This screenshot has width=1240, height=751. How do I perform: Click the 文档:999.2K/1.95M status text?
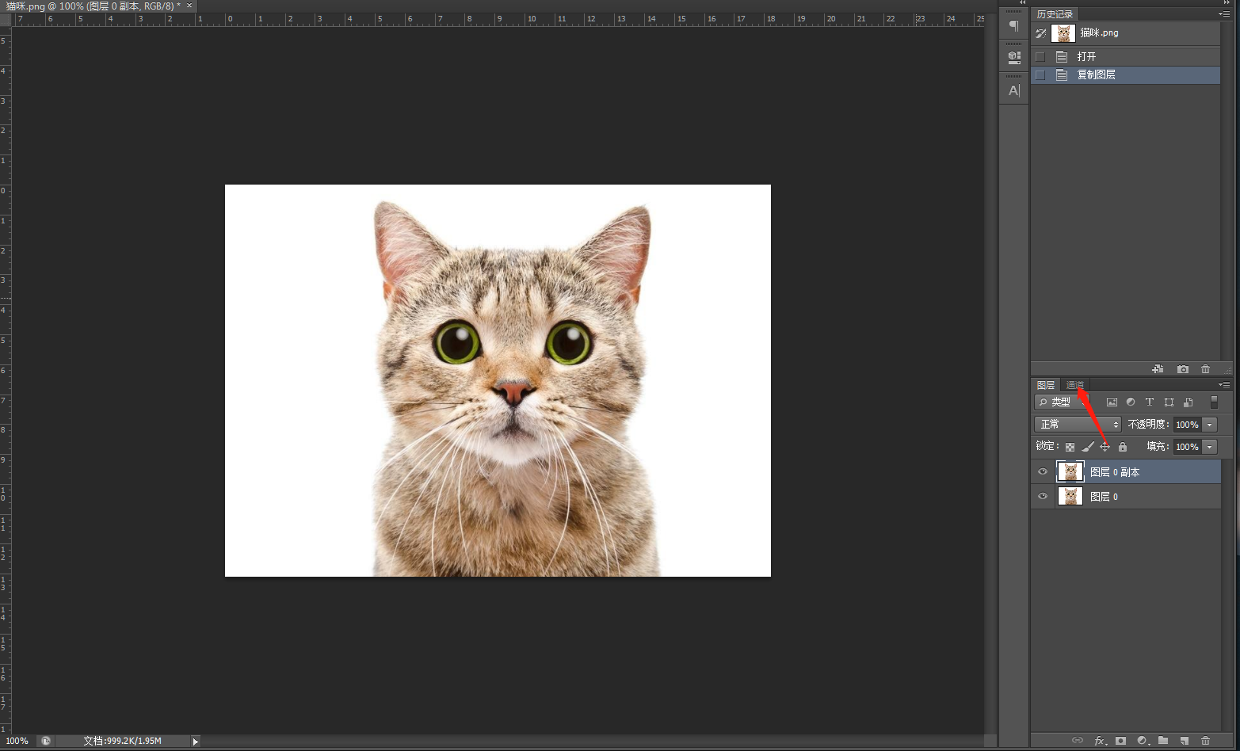(122, 741)
